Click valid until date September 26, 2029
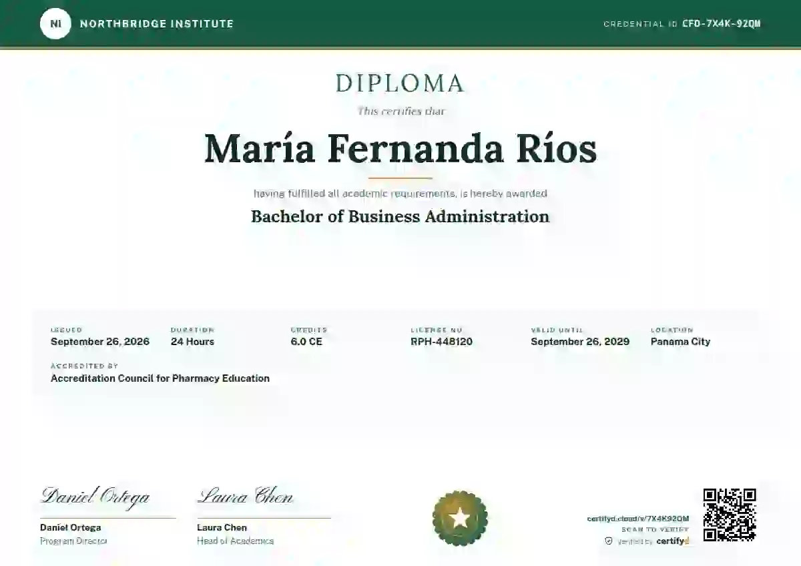The height and width of the screenshot is (566, 801). 580,342
